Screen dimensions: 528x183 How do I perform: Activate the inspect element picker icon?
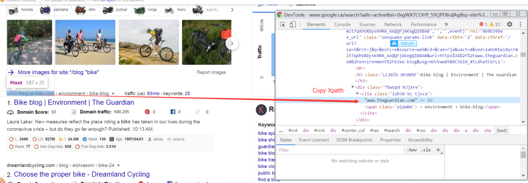pos(283,24)
